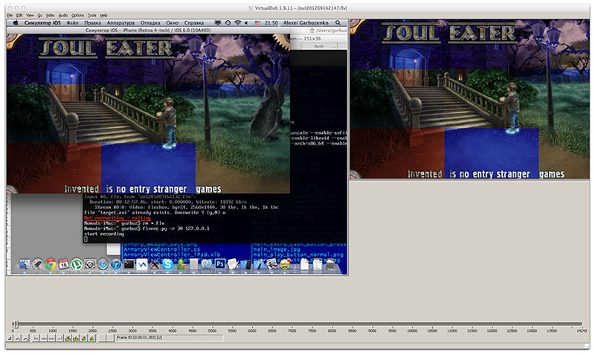Open VirtualDub Help menu
The width and height of the screenshot is (595, 355).
(103, 16)
